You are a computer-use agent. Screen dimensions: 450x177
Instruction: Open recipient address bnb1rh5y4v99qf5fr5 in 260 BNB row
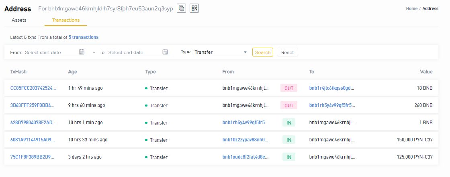[x=332, y=105]
